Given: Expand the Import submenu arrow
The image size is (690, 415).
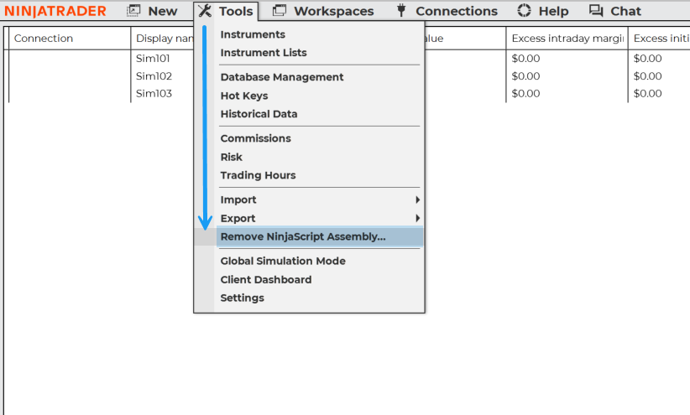Looking at the screenshot, I should 417,200.
